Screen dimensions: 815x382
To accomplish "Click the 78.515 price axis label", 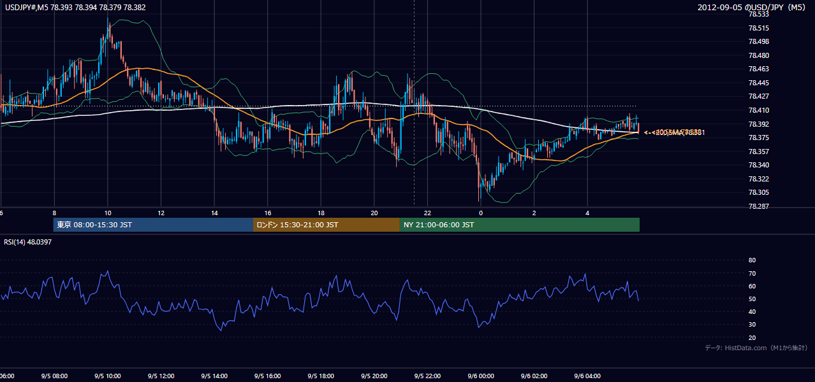I will pos(758,28).
